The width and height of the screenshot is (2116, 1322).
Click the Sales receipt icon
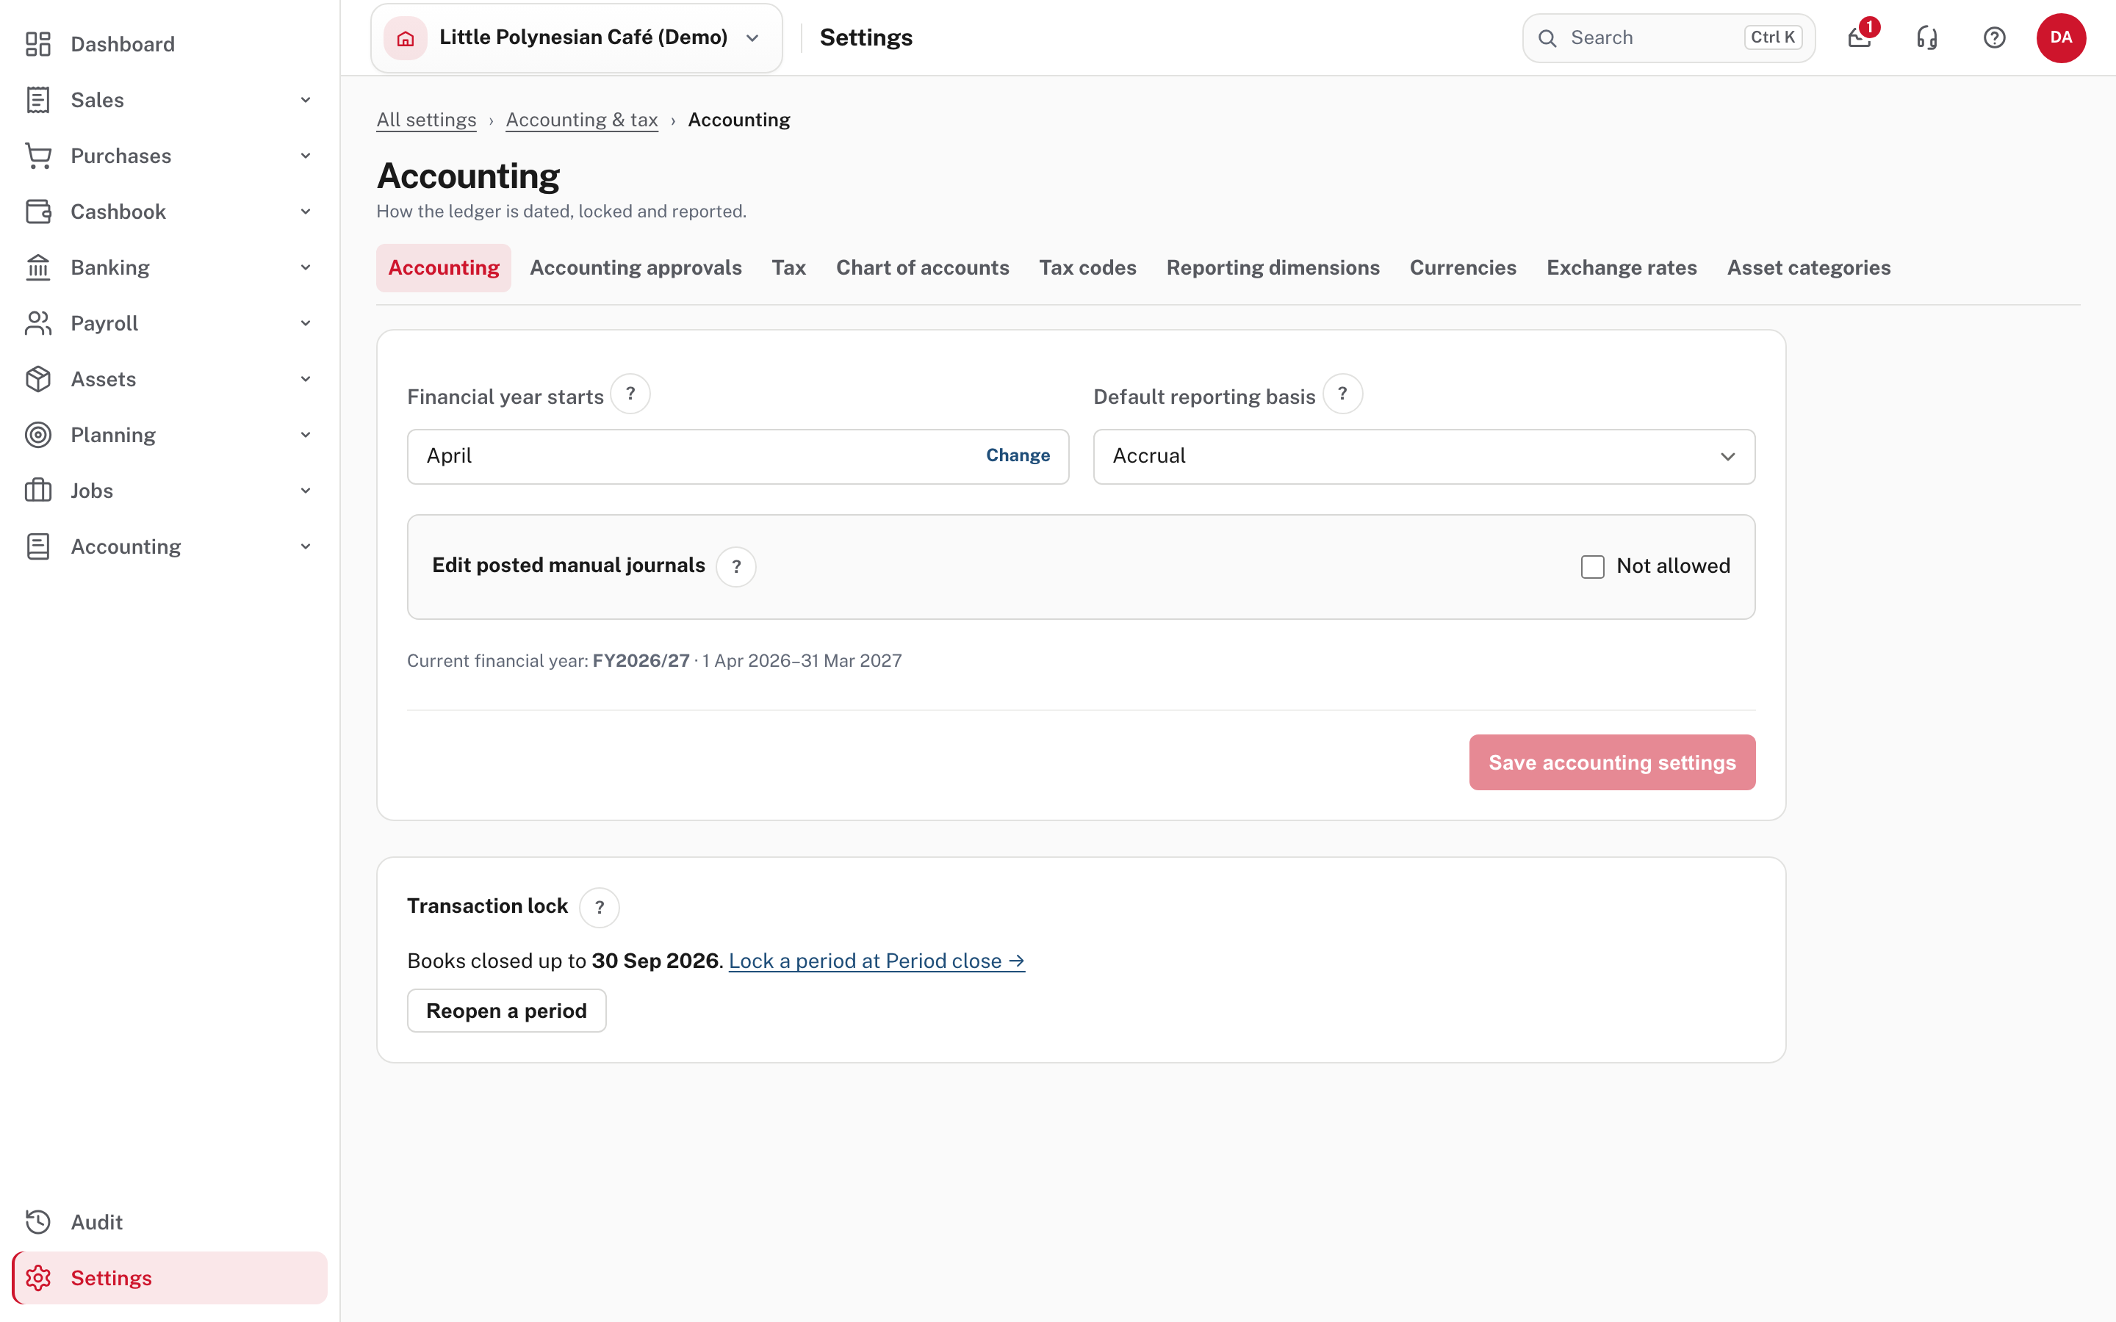(x=37, y=100)
